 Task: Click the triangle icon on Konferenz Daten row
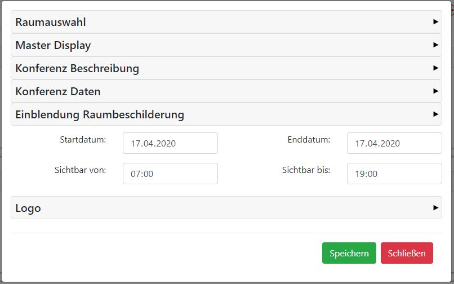click(435, 91)
